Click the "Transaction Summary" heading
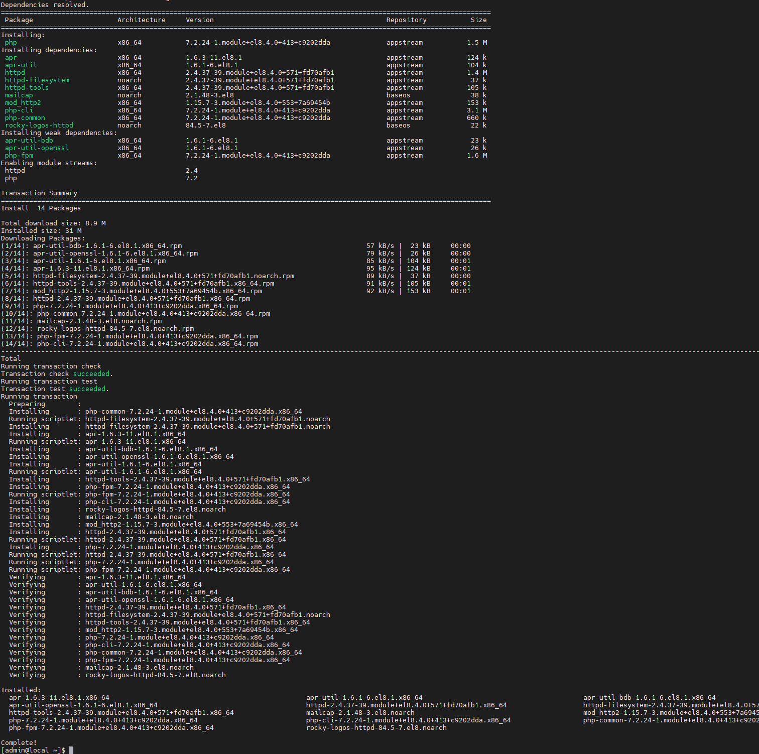The width and height of the screenshot is (759, 754). [x=39, y=193]
